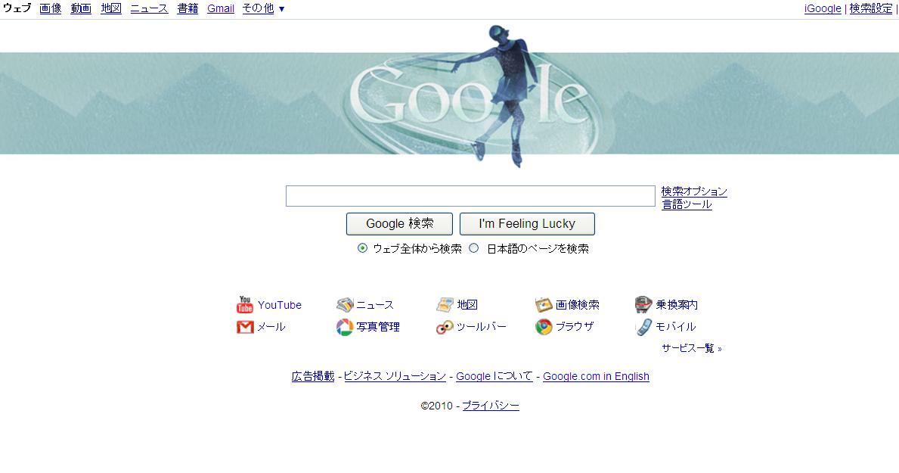Screen dimensions: 899x473
Task: Select ウェブ全体から検索 radio button
Action: point(362,248)
